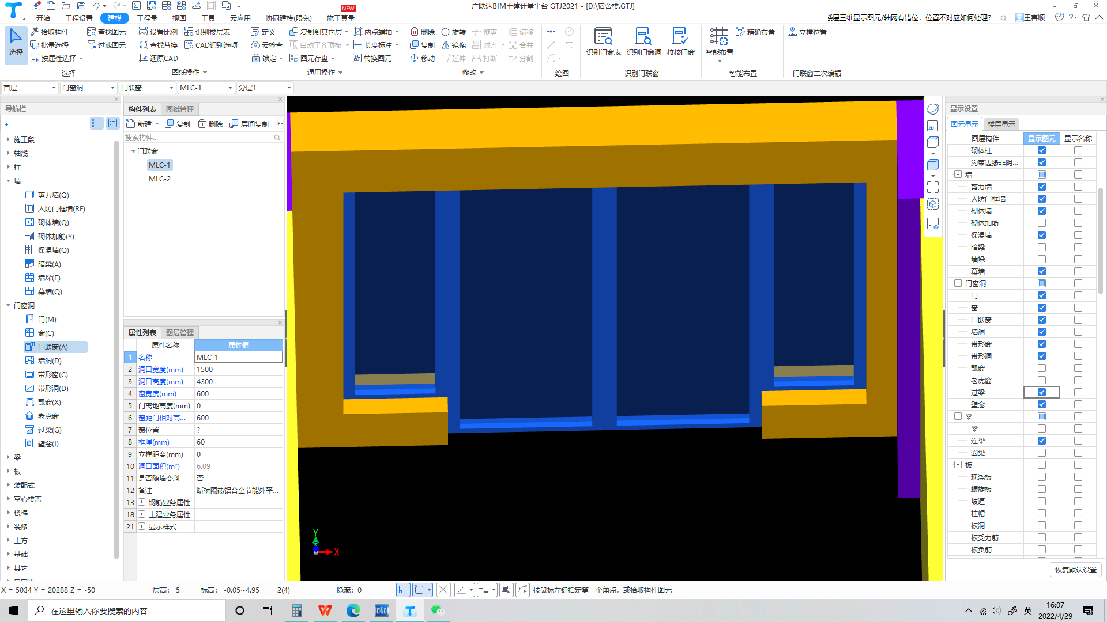Click 识别门窗表 recognize door-window table
1107x622 pixels.
[x=603, y=41]
